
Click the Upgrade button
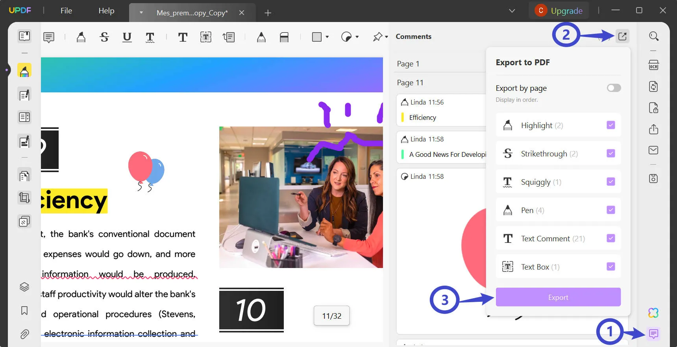[x=559, y=11]
